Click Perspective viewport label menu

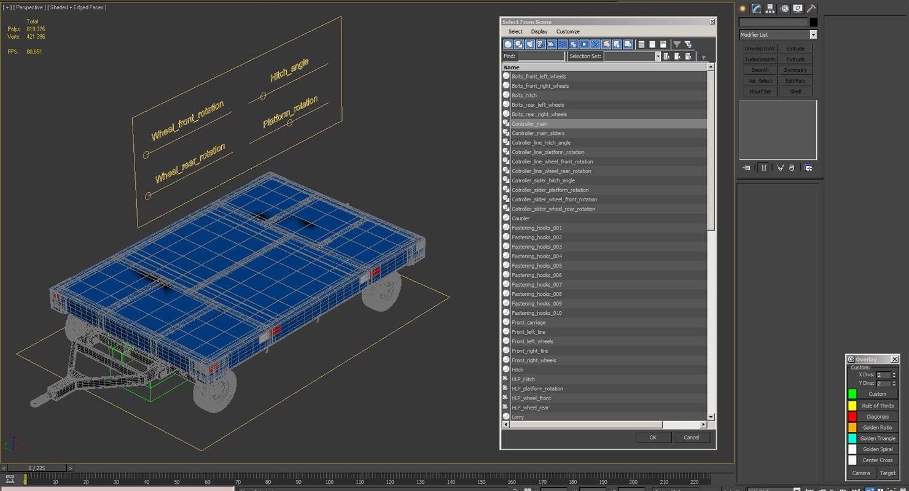coord(28,7)
